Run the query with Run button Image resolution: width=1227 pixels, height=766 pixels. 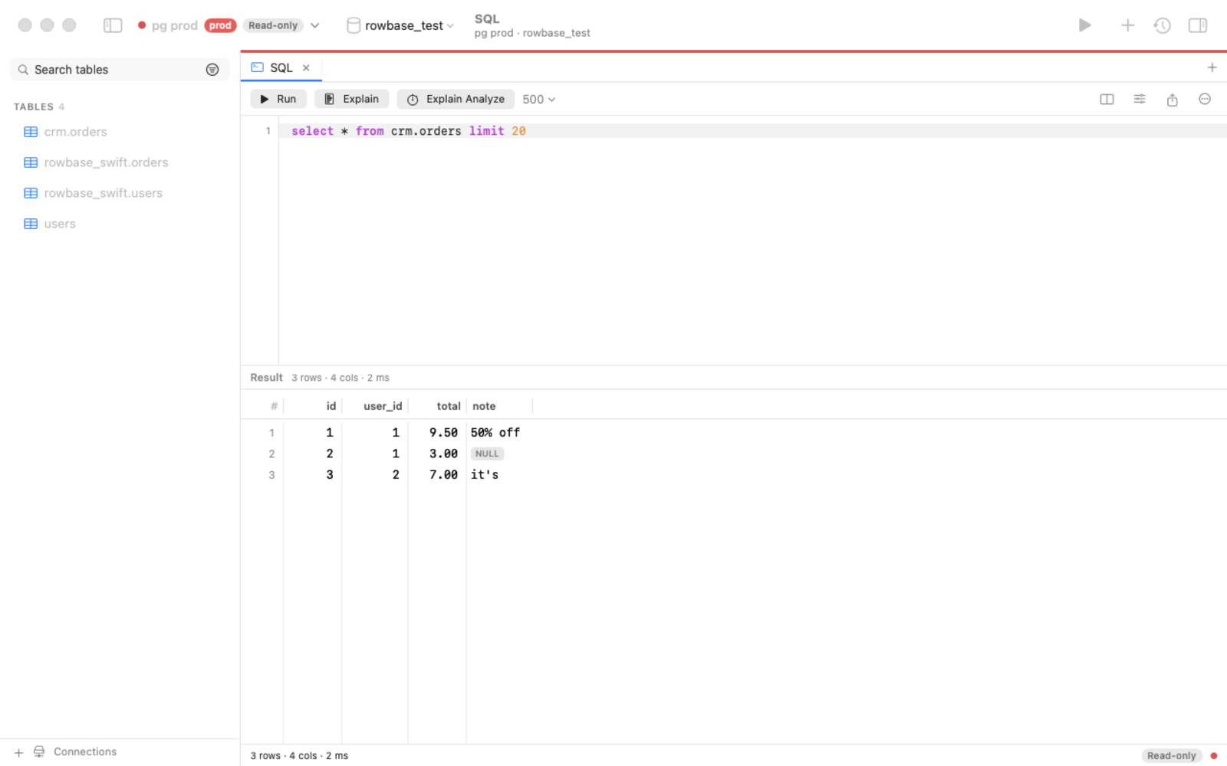pyautogui.click(x=278, y=99)
